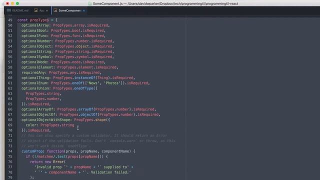
Task: Click the 'shape' method on line 68
Action: 100,120
